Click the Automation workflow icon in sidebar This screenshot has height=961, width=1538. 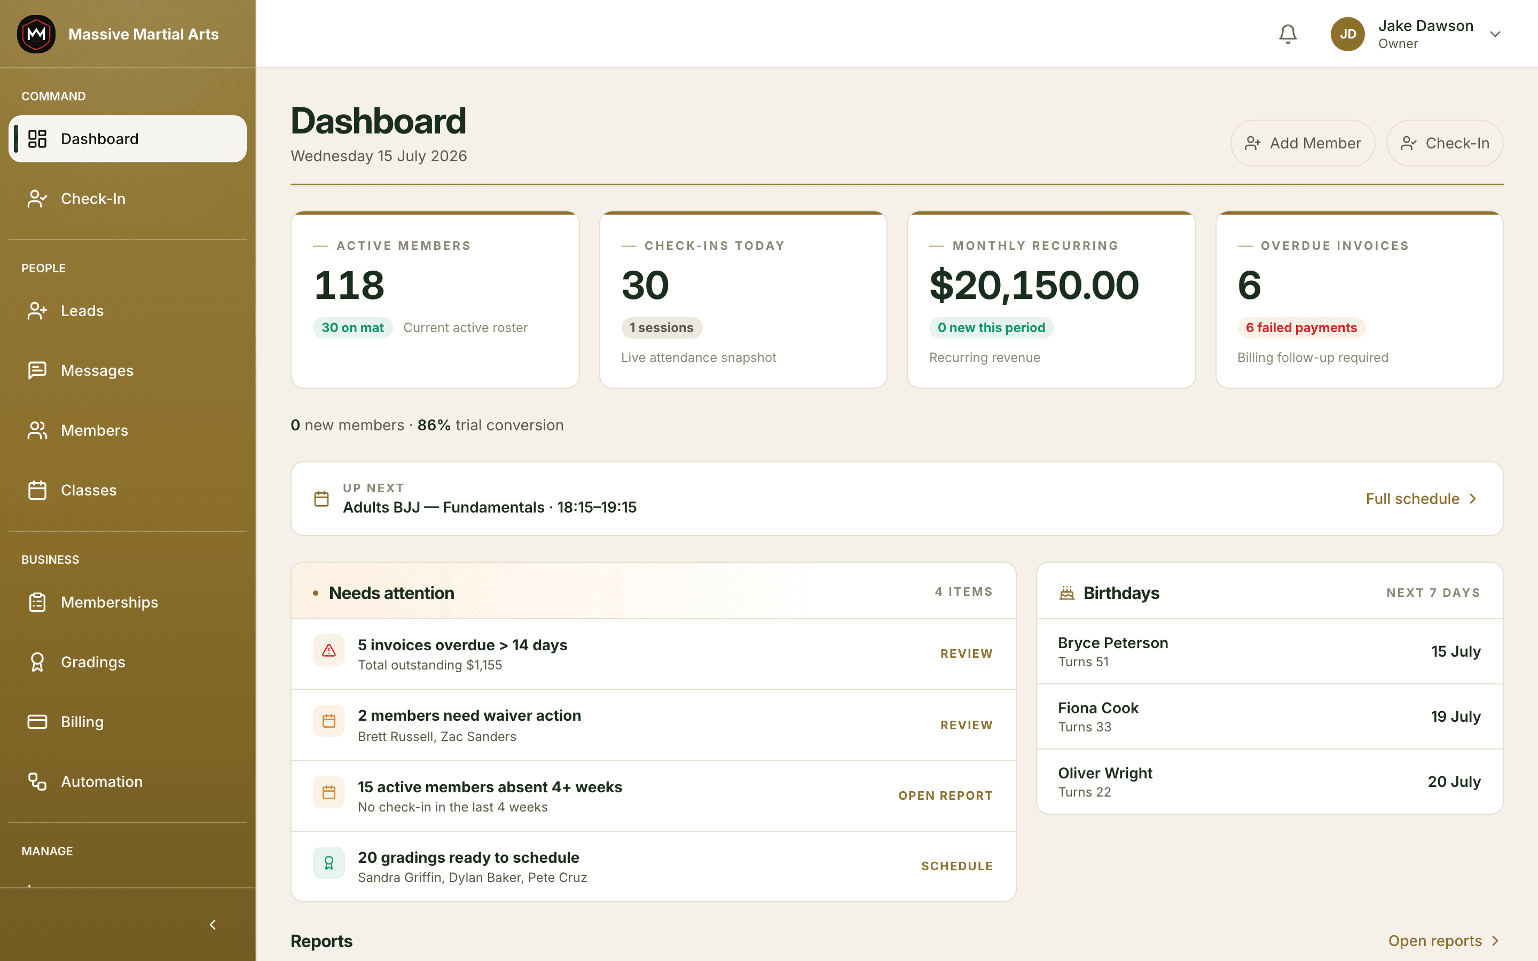(x=37, y=781)
